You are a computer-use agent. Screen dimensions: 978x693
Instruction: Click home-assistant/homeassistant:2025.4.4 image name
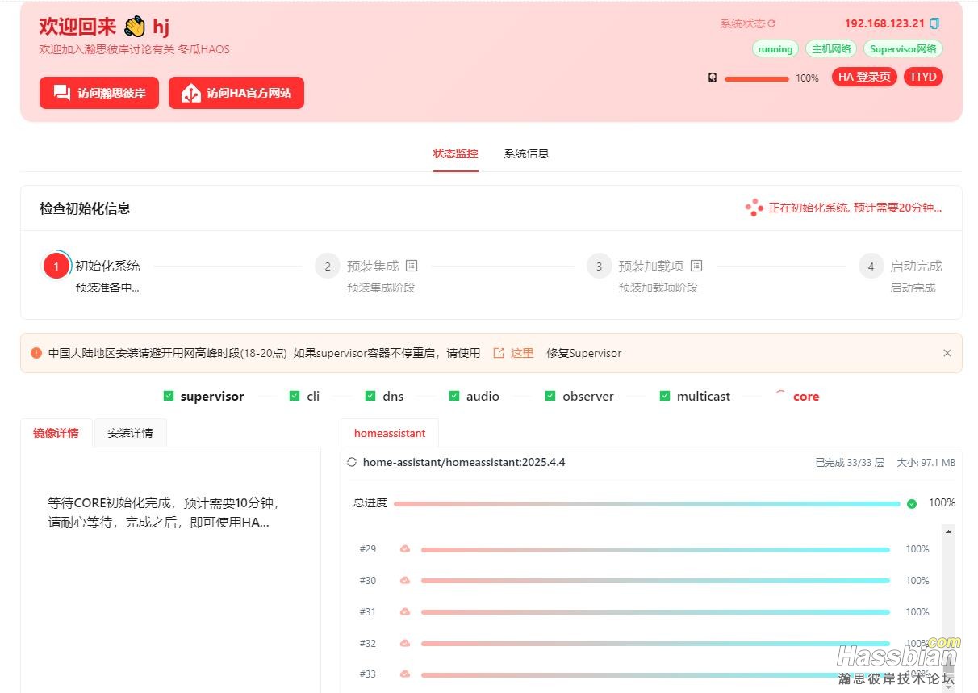(464, 463)
